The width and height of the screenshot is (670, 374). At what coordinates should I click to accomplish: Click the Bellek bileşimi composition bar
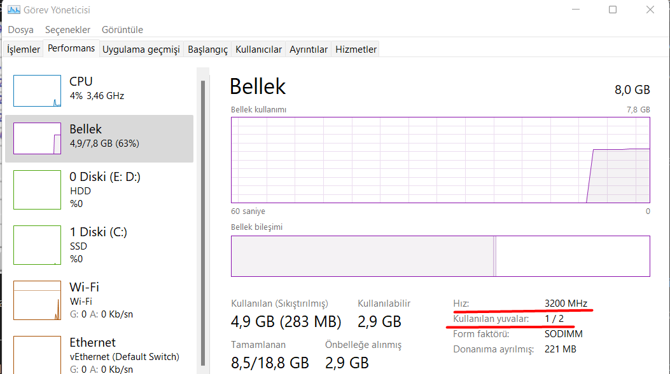pos(440,257)
